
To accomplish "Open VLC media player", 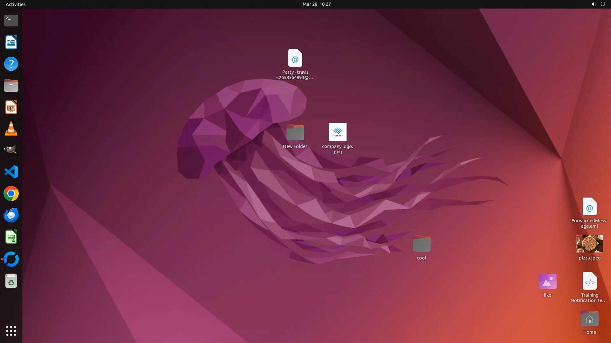I will point(11,129).
